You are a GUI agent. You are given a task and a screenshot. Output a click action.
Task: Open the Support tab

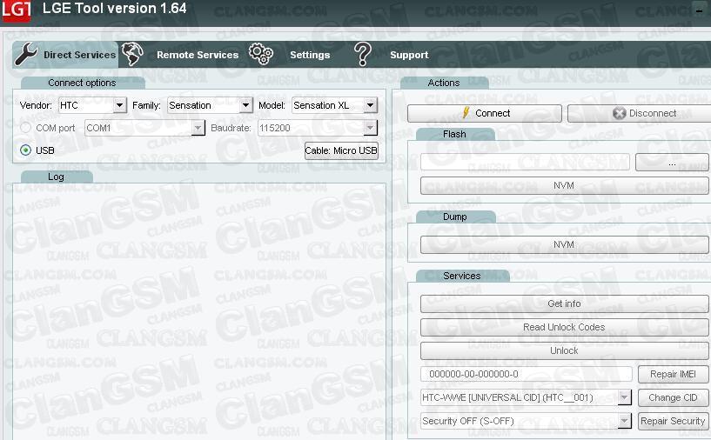[x=391, y=55]
